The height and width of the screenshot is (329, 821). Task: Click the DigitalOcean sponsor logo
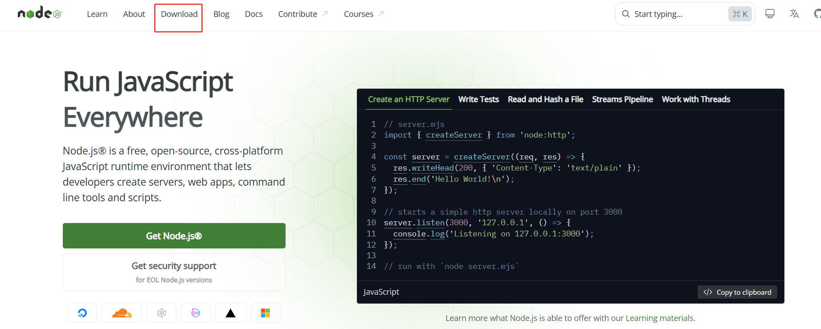(x=82, y=313)
